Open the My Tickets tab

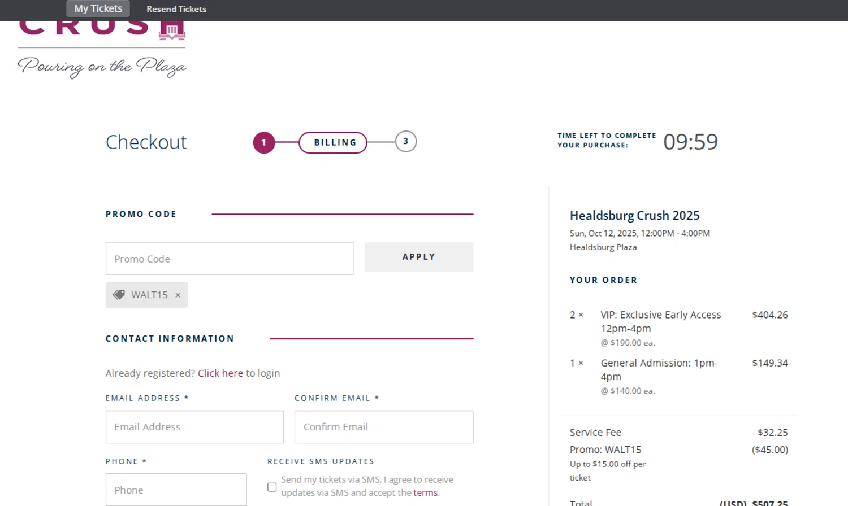98,8
